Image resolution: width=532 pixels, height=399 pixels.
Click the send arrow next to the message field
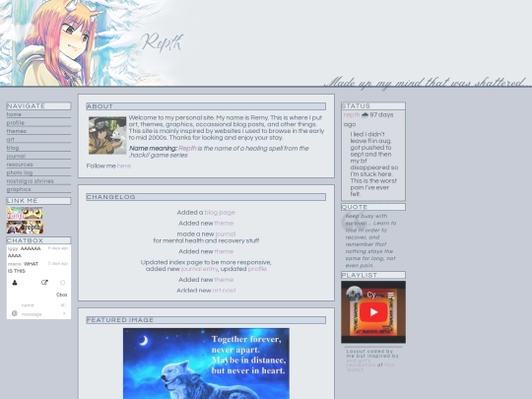click(x=64, y=314)
